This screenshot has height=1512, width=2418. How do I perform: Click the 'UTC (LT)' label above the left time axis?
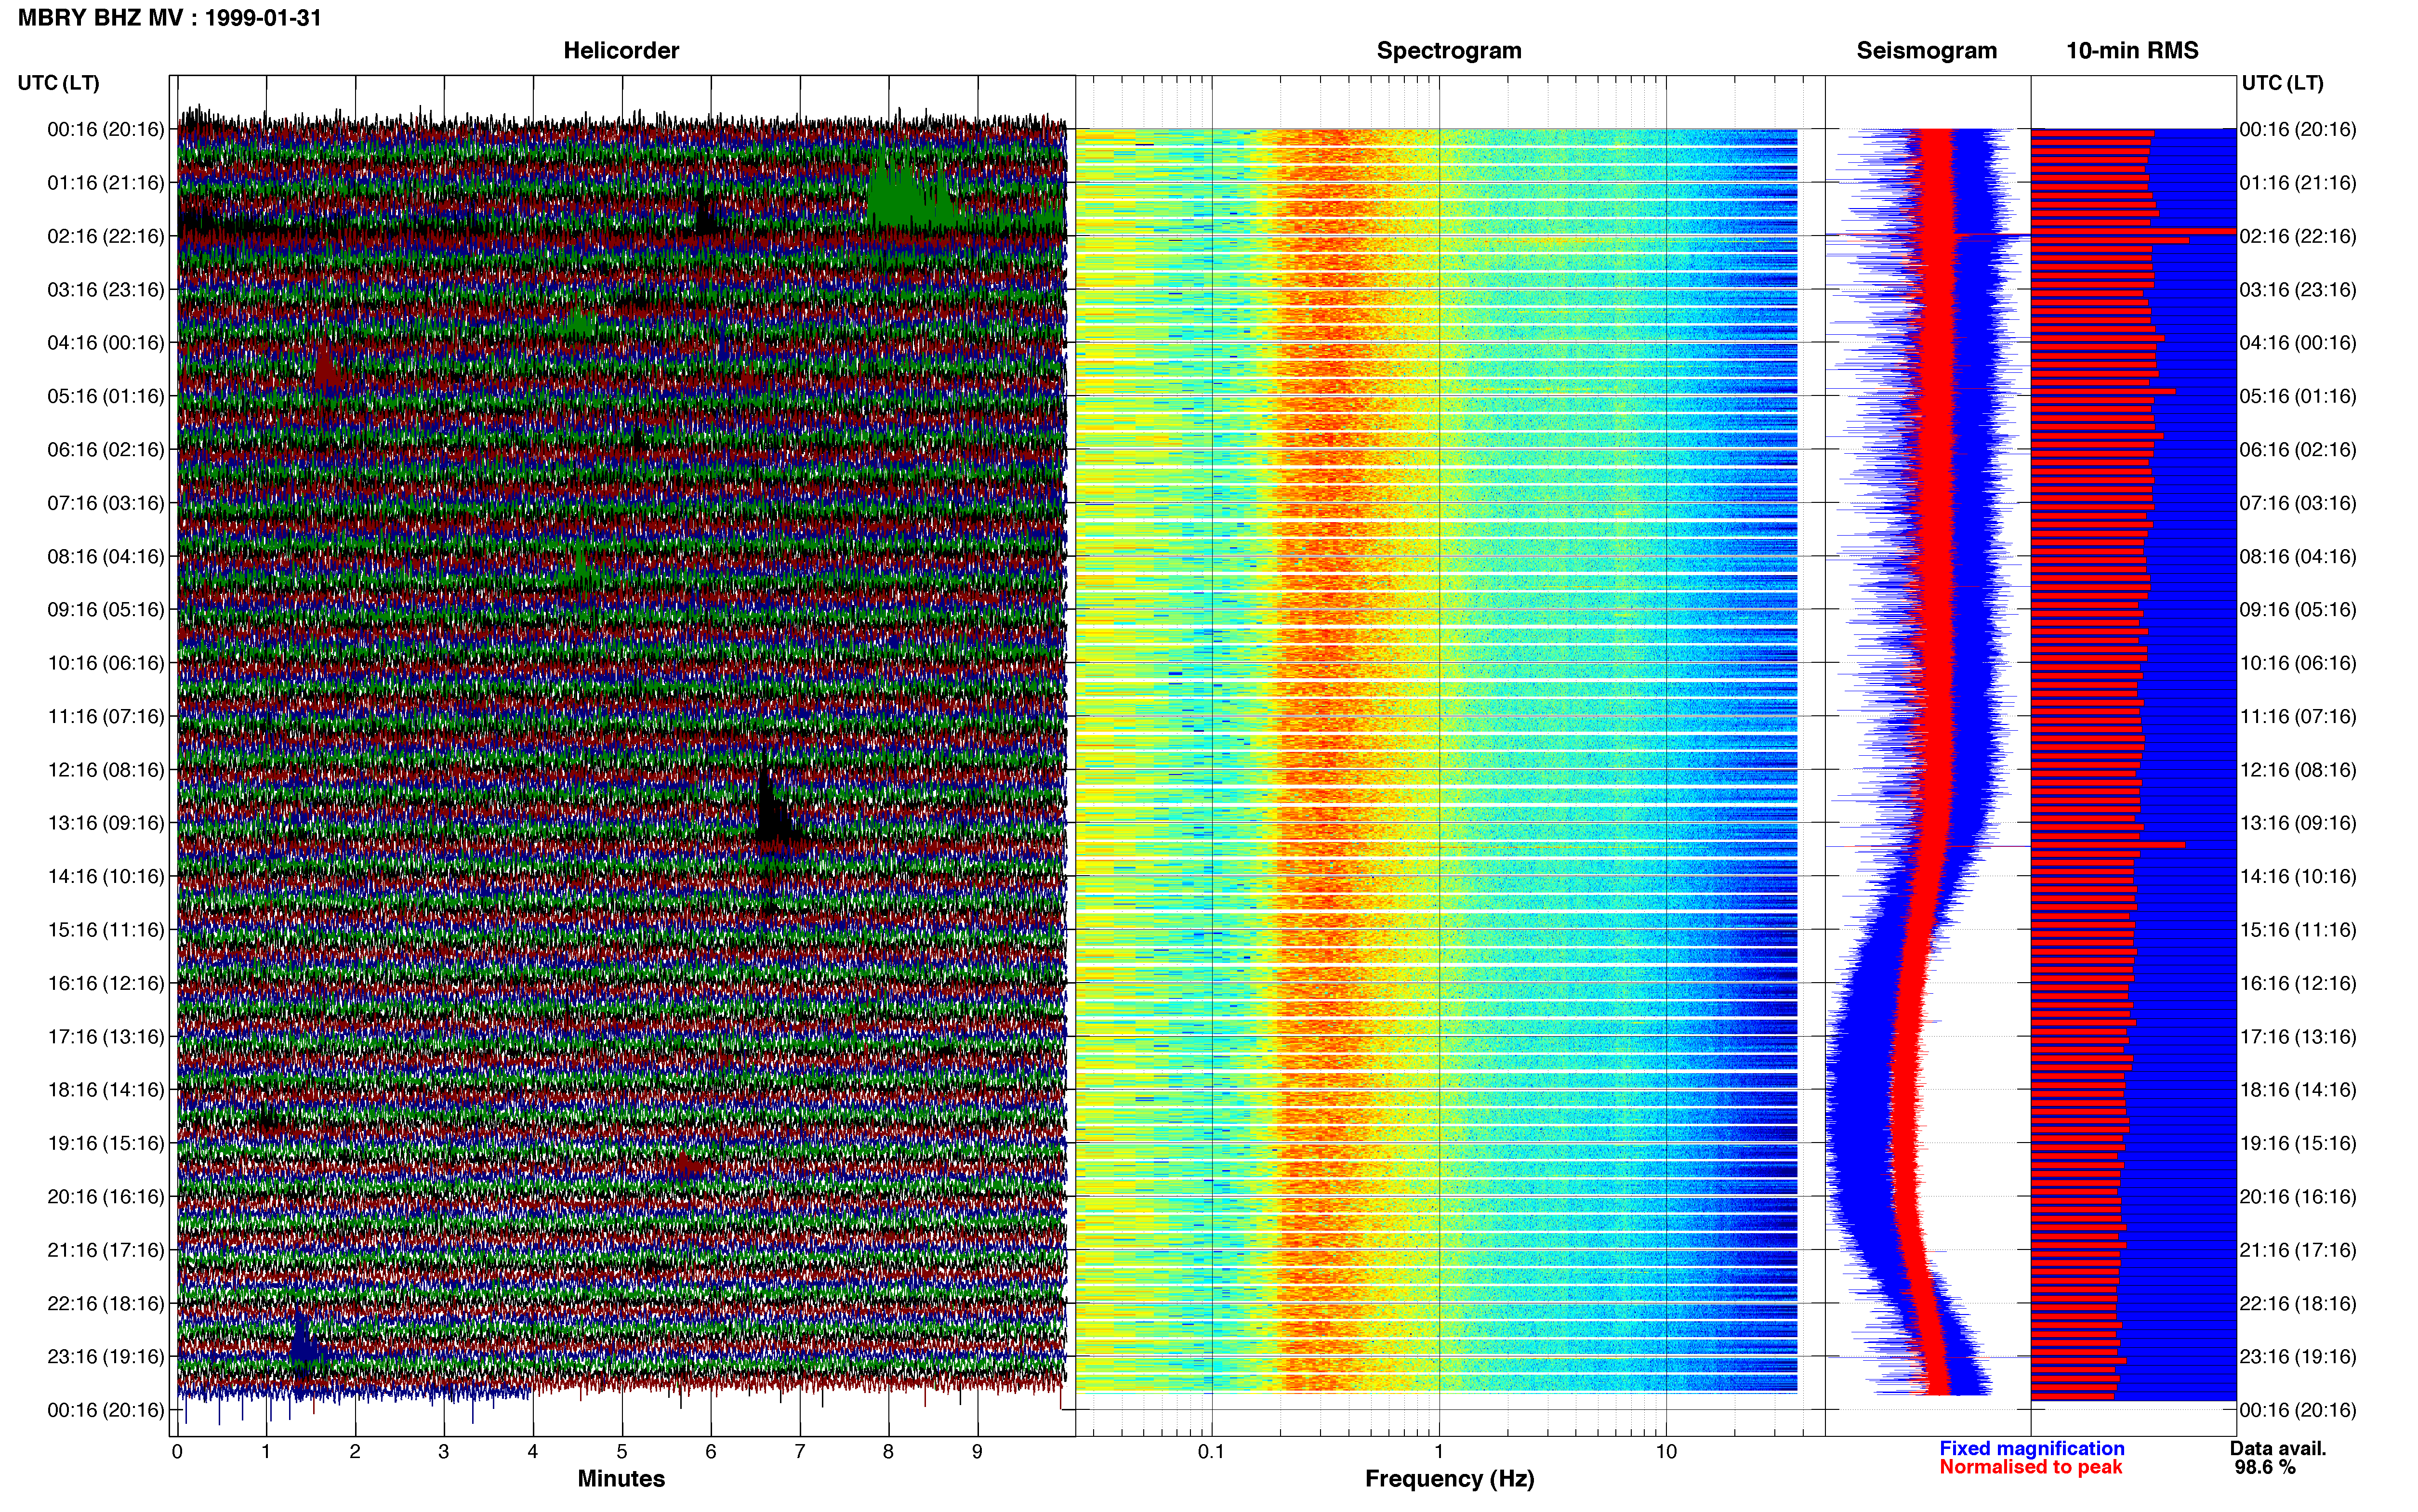pos(59,83)
